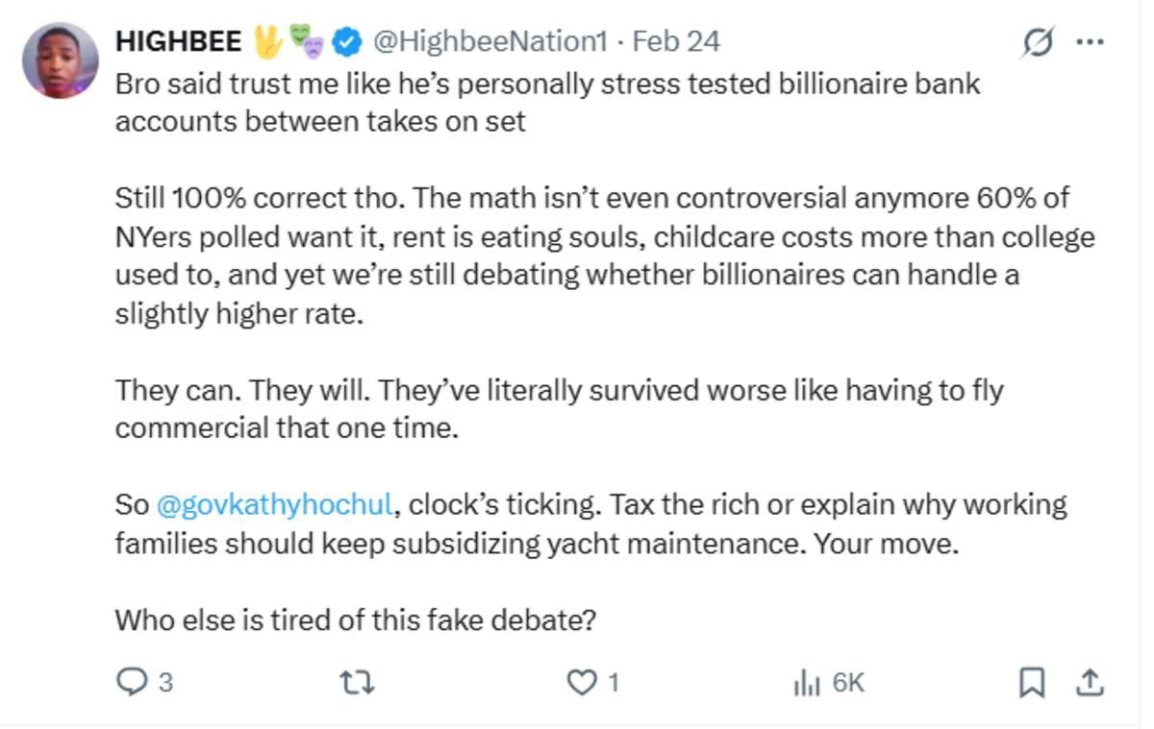Open the Grok explain-post icon

pyautogui.click(x=1039, y=42)
